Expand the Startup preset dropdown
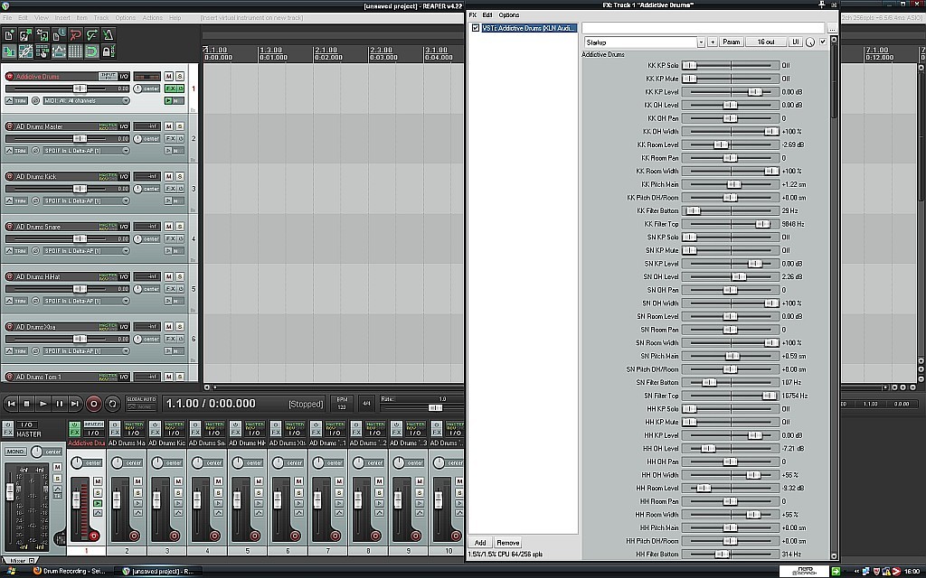Image resolution: width=926 pixels, height=578 pixels. click(701, 42)
